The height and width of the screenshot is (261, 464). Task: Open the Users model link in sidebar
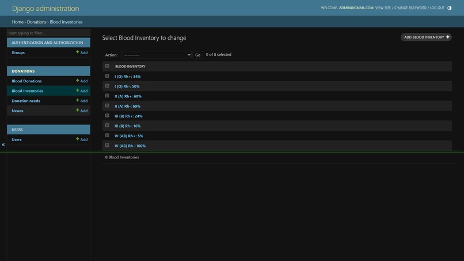pos(17,139)
